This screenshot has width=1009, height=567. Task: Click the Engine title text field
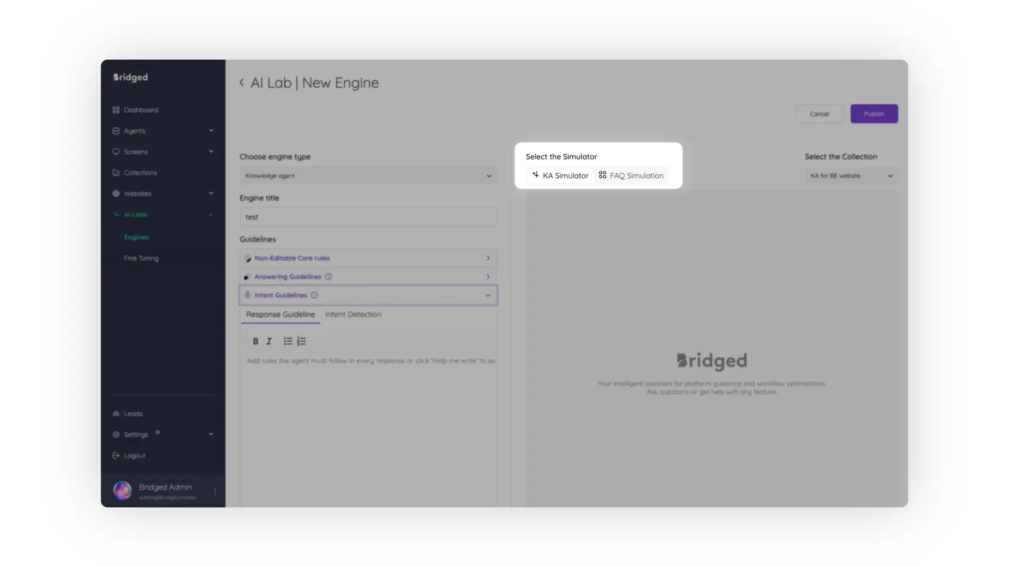368,217
